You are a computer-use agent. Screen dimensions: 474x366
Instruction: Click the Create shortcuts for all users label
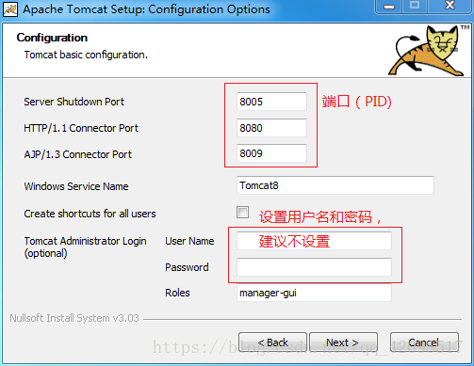pyautogui.click(x=90, y=214)
